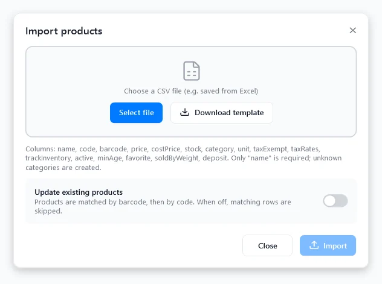This screenshot has height=284, width=382.
Task: Click the Update existing products label
Action: [79, 192]
